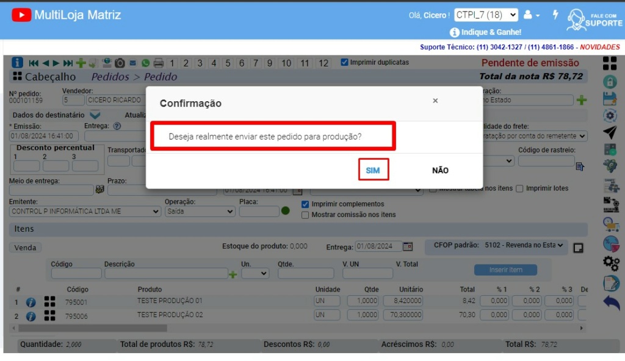Enable Mostrar comissão nos itens
Image resolution: width=625 pixels, height=361 pixels.
point(305,215)
